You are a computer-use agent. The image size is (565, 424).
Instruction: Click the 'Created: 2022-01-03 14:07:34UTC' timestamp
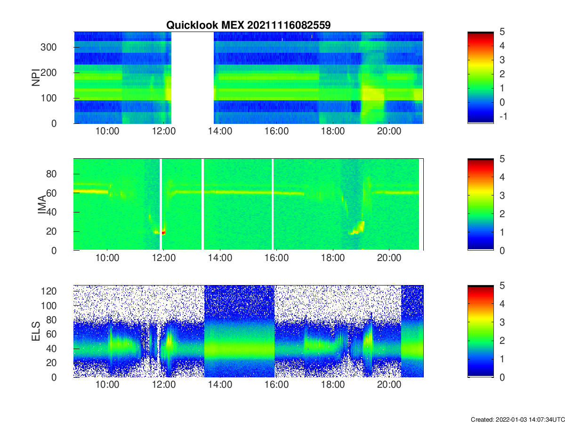[517, 419]
